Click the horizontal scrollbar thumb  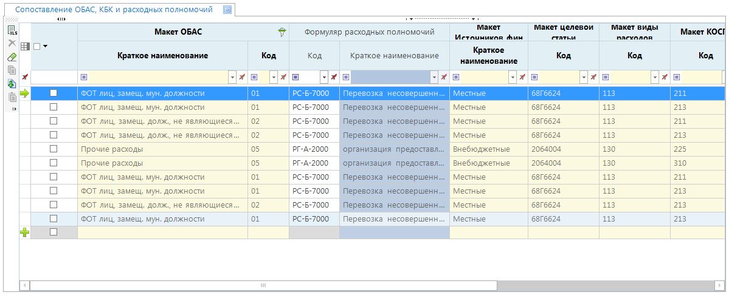pyautogui.click(x=263, y=285)
